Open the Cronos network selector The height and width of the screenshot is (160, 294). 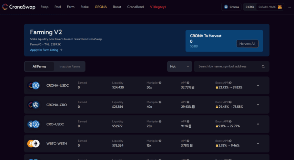click(x=231, y=7)
